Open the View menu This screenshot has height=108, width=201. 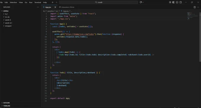pos(21,2)
